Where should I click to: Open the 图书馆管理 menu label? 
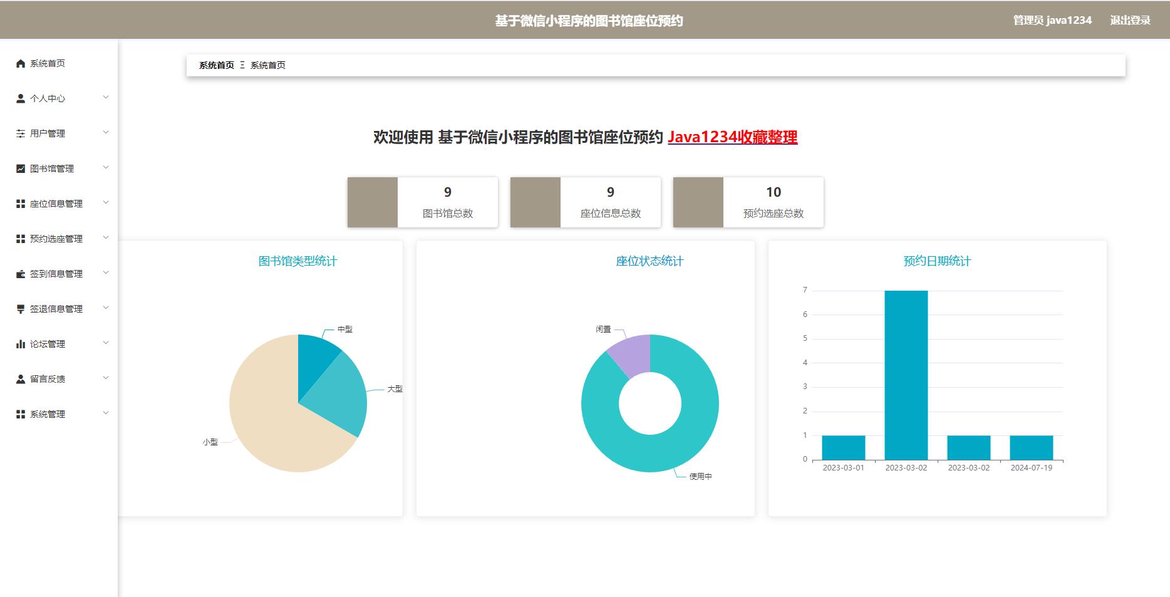coord(52,169)
